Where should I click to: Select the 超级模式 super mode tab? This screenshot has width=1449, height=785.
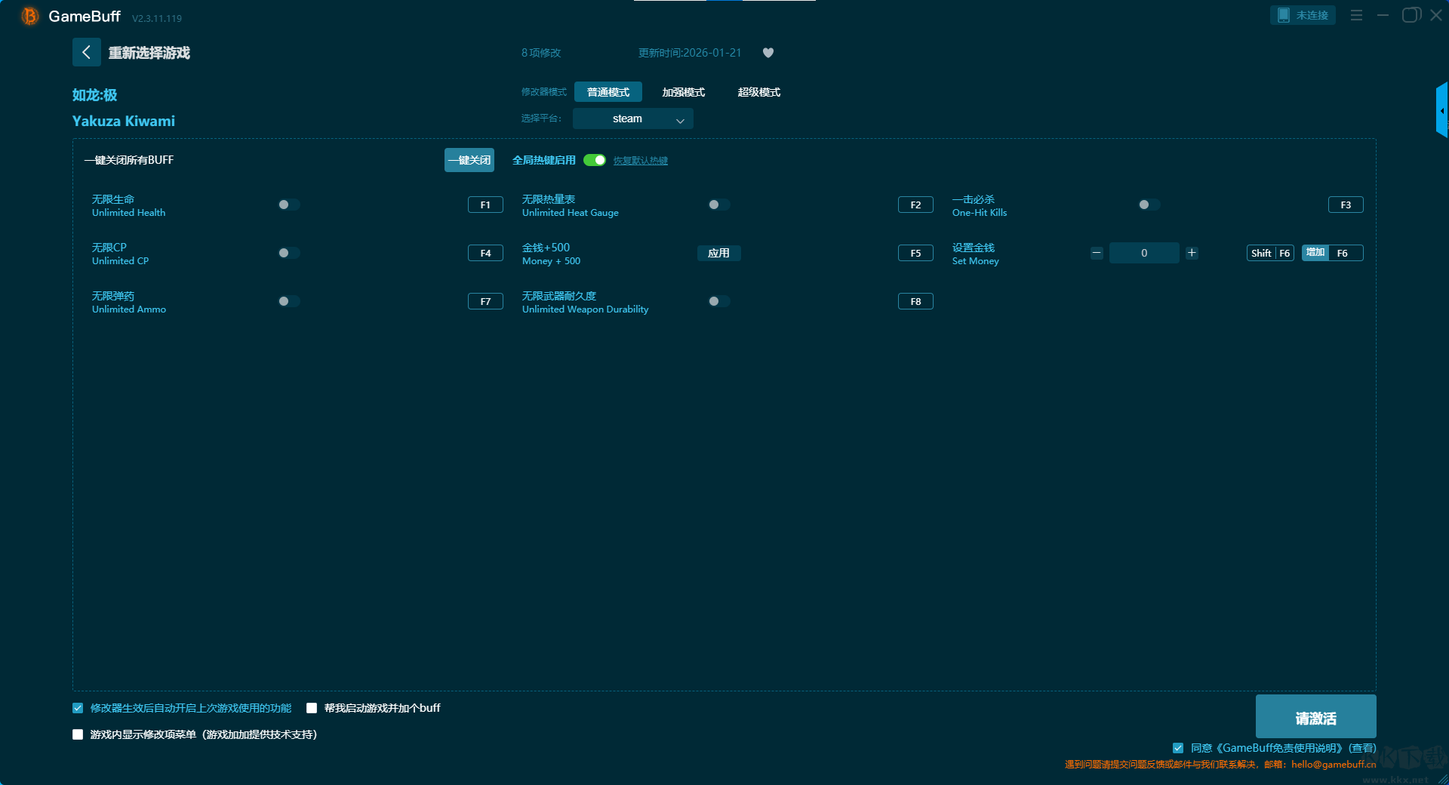pyautogui.click(x=758, y=92)
